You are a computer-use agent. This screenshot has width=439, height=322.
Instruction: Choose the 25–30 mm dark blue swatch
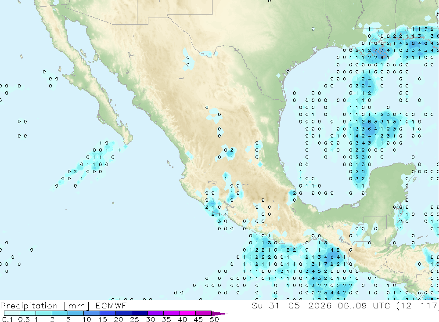(x=140, y=313)
